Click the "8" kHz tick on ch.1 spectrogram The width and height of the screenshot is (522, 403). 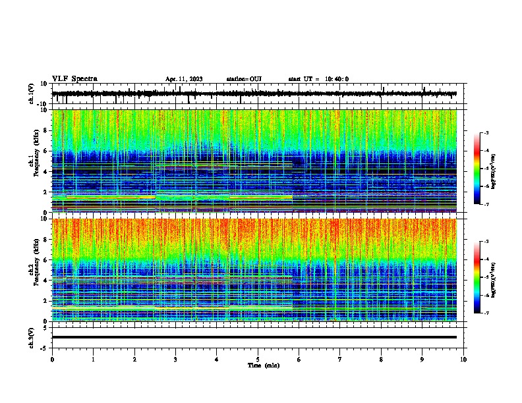46,130
